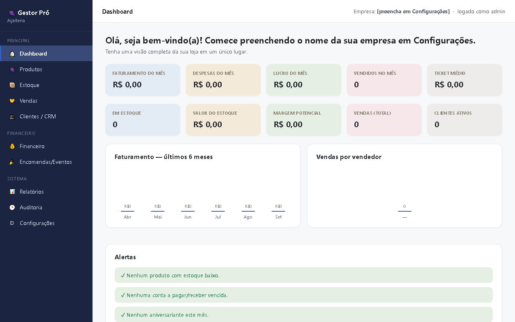515x322 pixels.
Task: Click the Estoque box icon
Action: (12, 85)
